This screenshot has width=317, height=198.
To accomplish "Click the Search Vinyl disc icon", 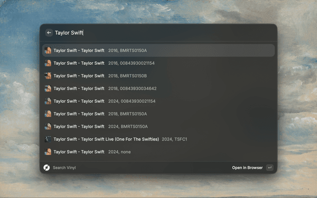I will [x=47, y=168].
